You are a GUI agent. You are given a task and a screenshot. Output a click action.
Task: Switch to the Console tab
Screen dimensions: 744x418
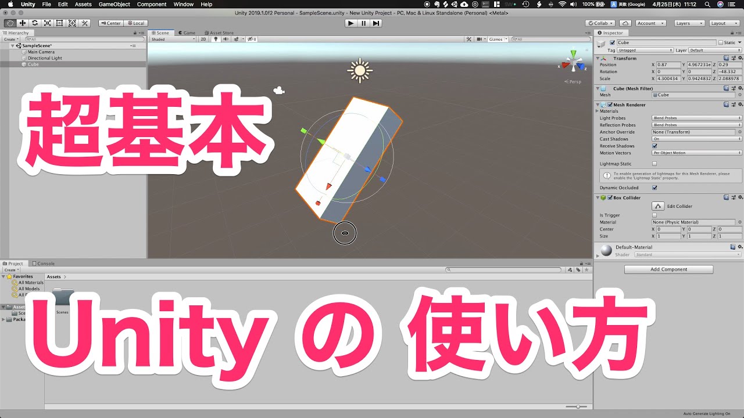coord(43,264)
